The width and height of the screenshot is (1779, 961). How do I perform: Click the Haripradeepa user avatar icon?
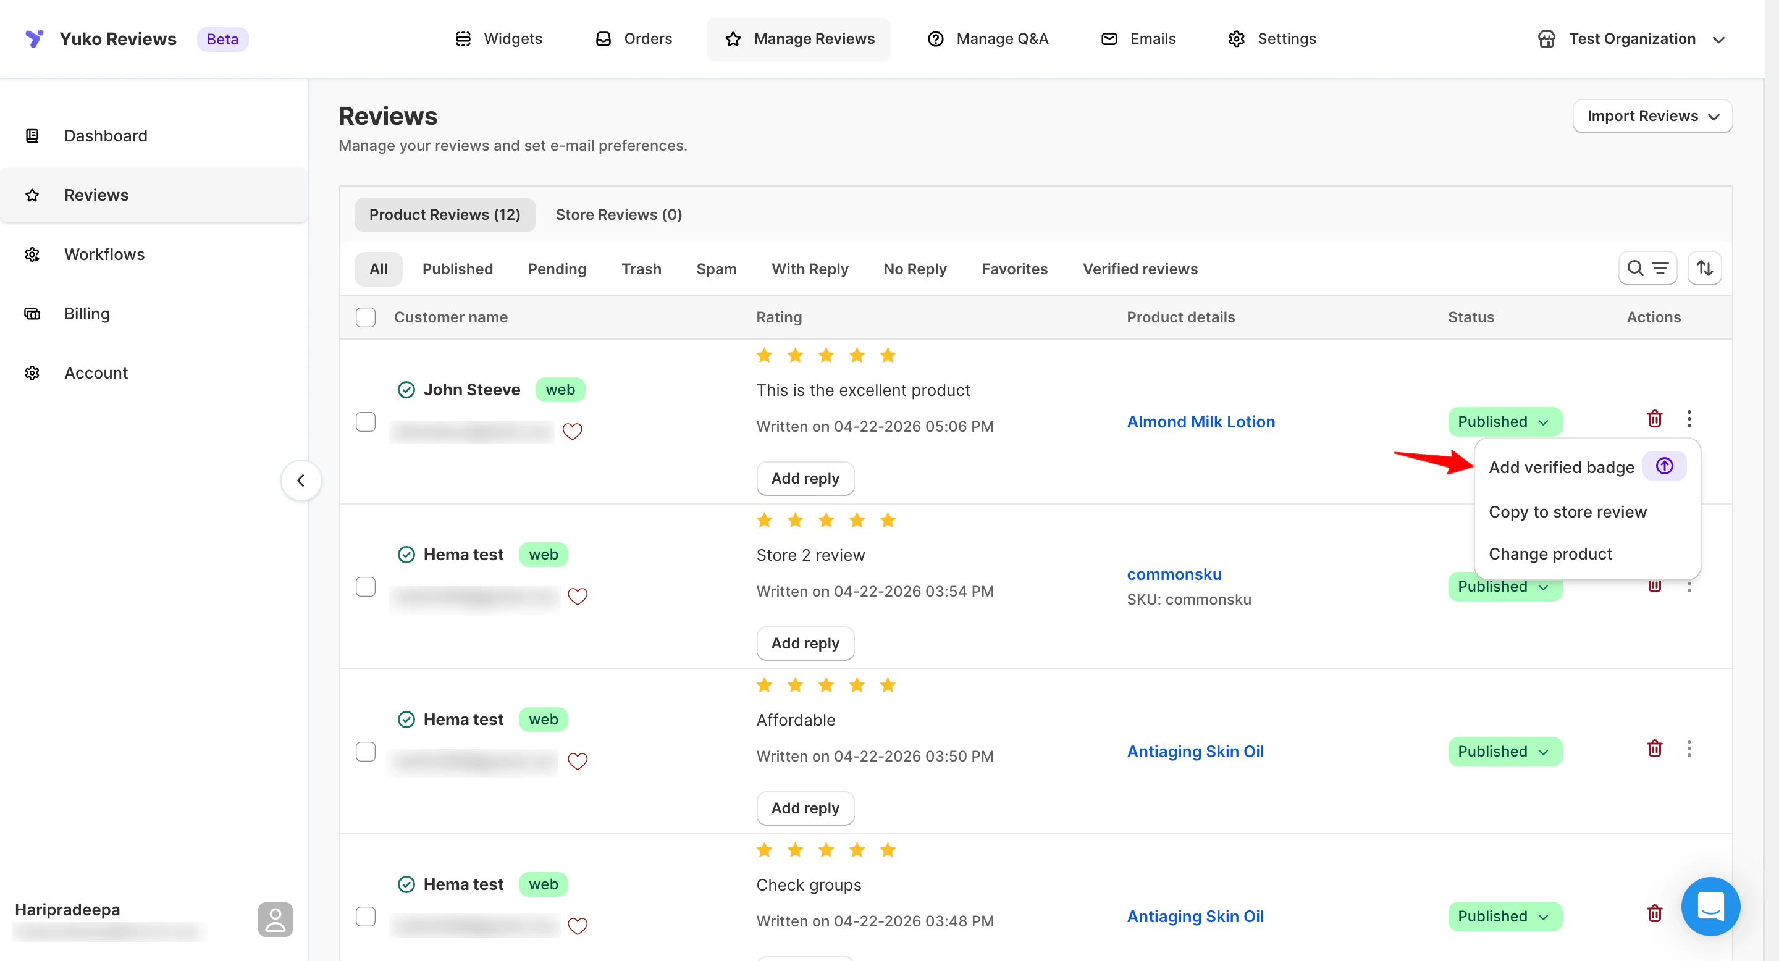[275, 920]
